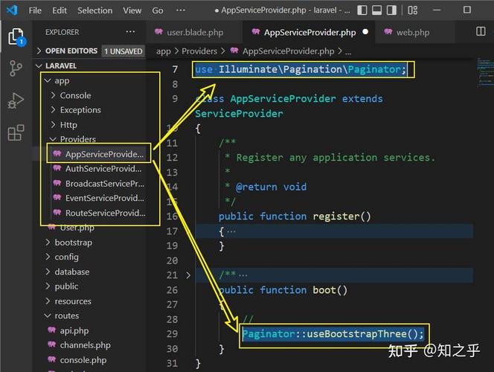Screen dimensions: 494x372
Task: Click the unsaved dot on AppServiceProvider.php tab
Action: click(365, 32)
